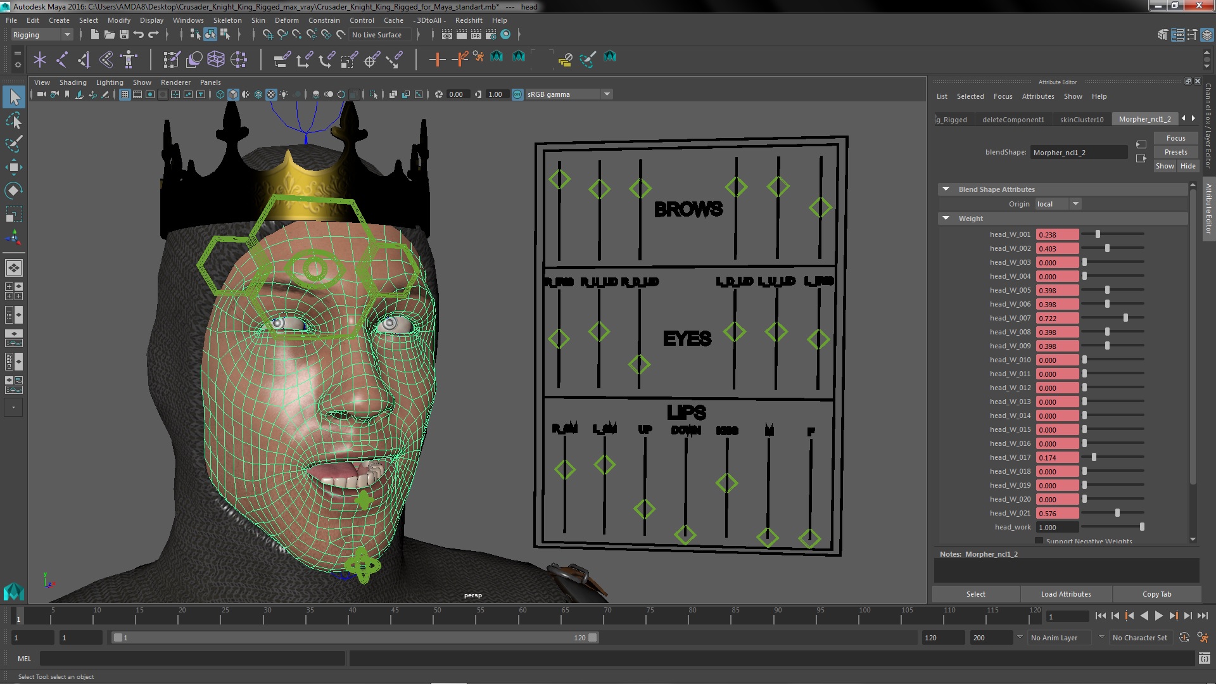Click the Select button in Attribute Editor
The image size is (1216, 684).
coord(975,593)
